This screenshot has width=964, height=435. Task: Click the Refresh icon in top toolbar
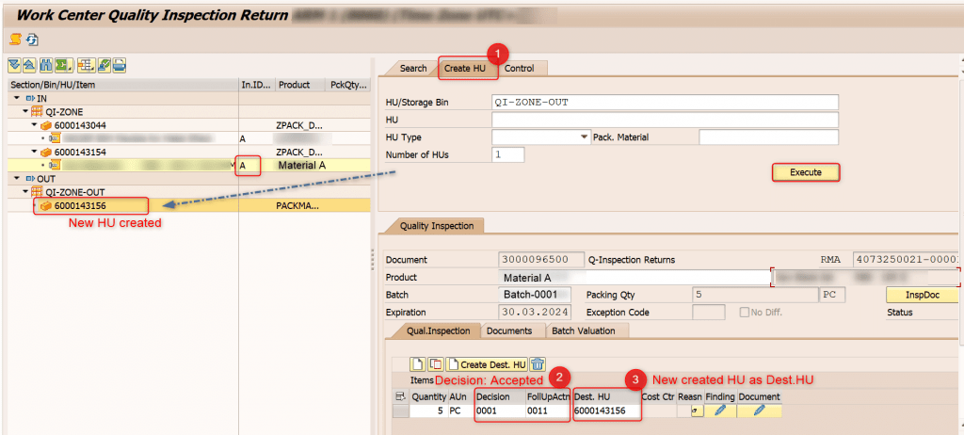(32, 40)
